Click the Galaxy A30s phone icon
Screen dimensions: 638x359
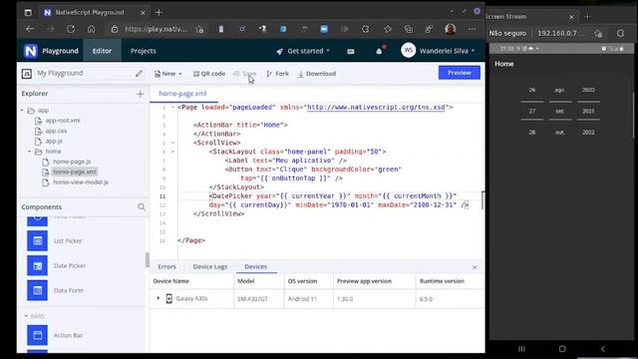[x=168, y=299]
